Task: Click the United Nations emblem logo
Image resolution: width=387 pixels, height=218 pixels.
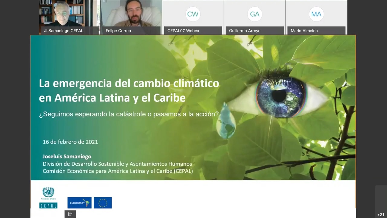Action: tap(48, 192)
